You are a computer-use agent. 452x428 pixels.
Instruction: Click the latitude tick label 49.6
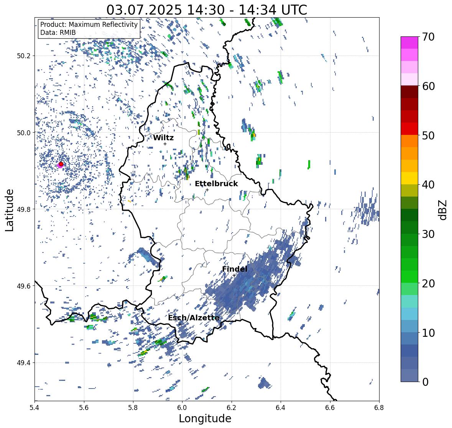click(24, 286)
